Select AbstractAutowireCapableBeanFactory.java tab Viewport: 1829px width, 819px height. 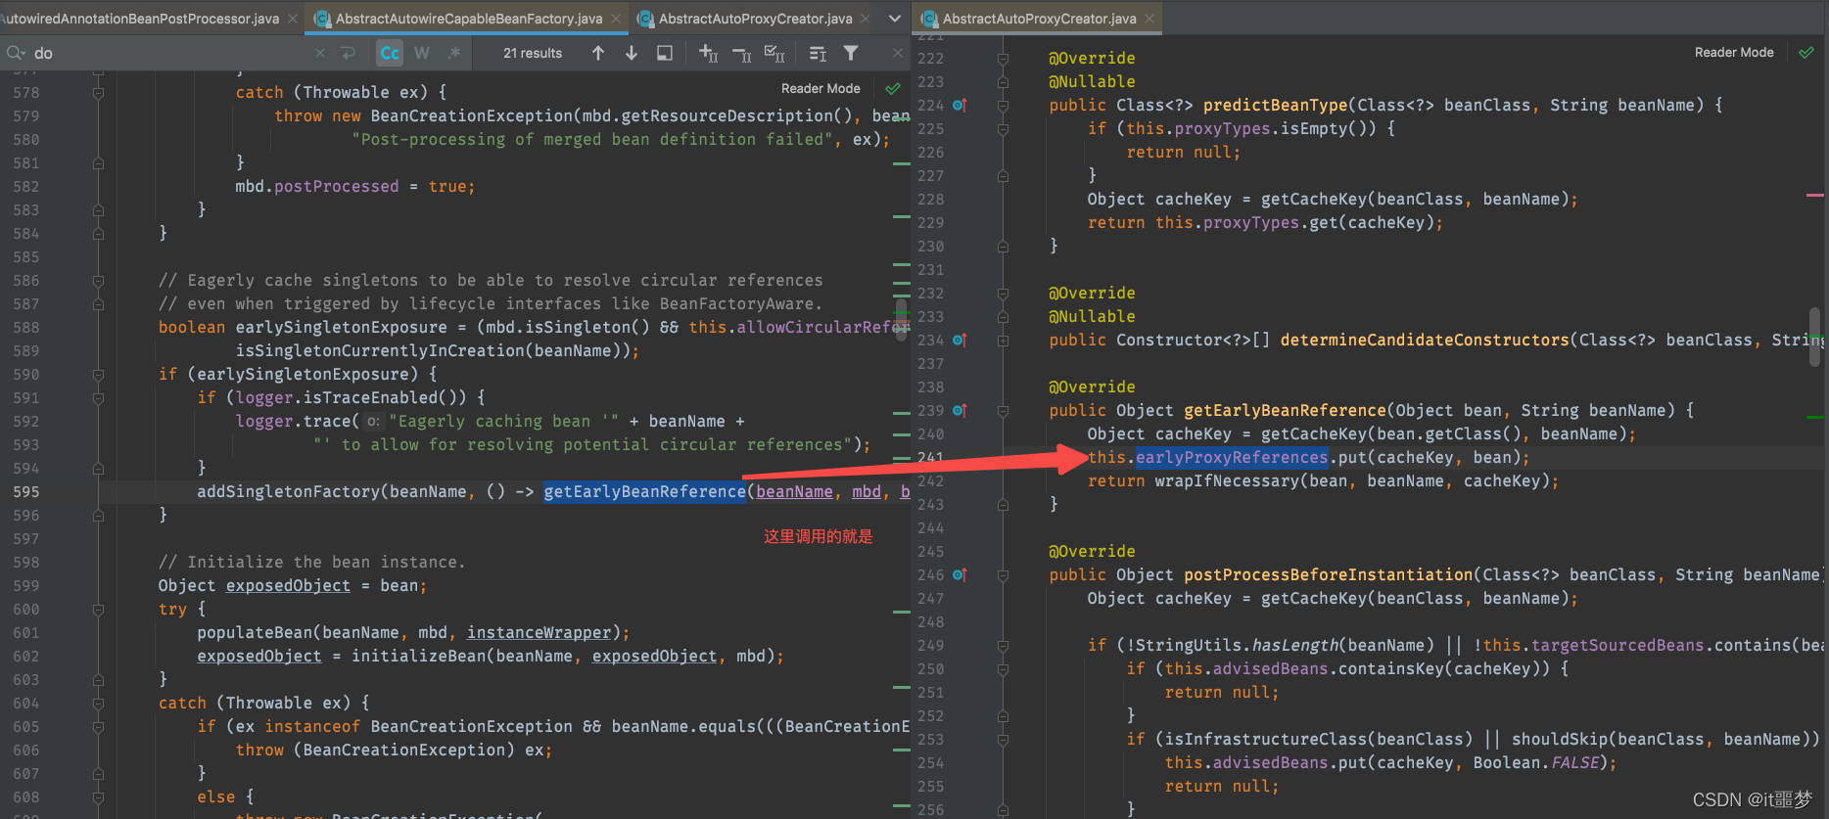pyautogui.click(x=469, y=19)
